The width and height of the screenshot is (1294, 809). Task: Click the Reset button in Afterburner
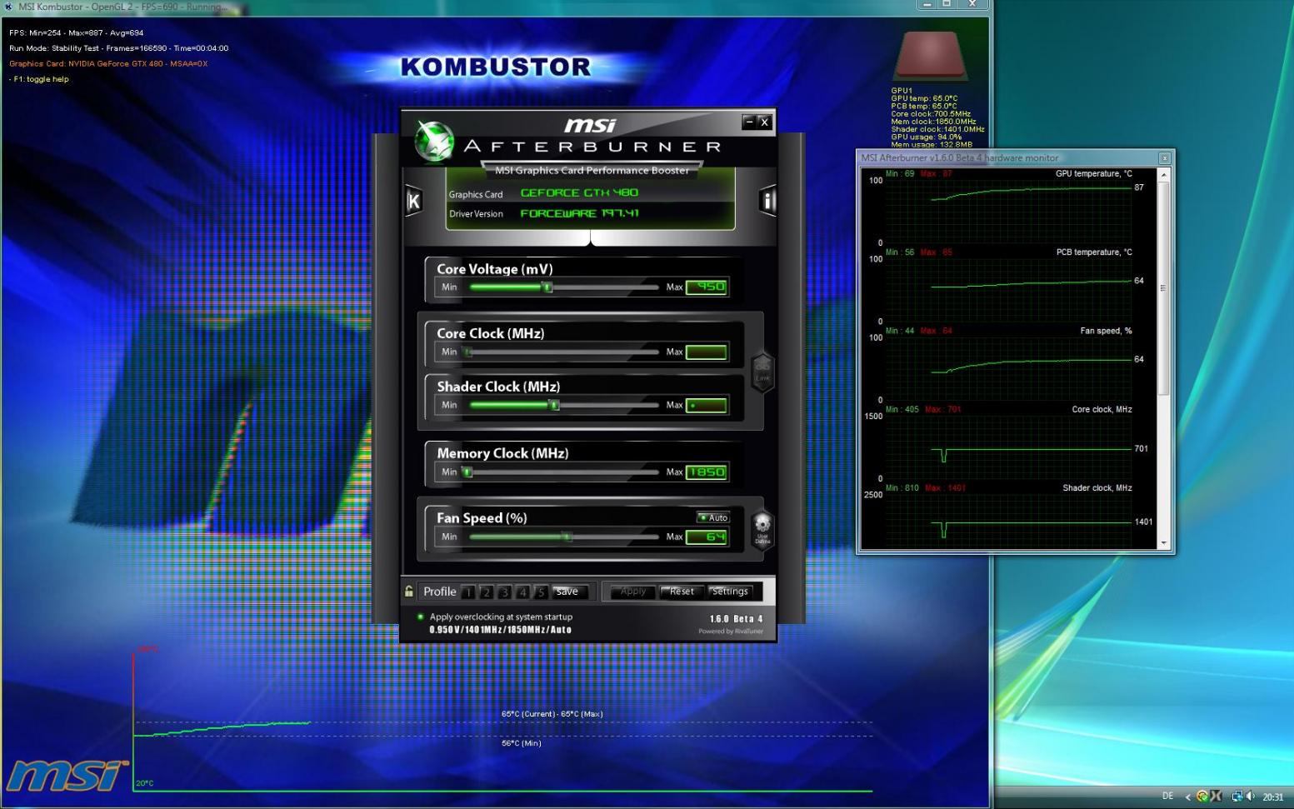tap(682, 592)
